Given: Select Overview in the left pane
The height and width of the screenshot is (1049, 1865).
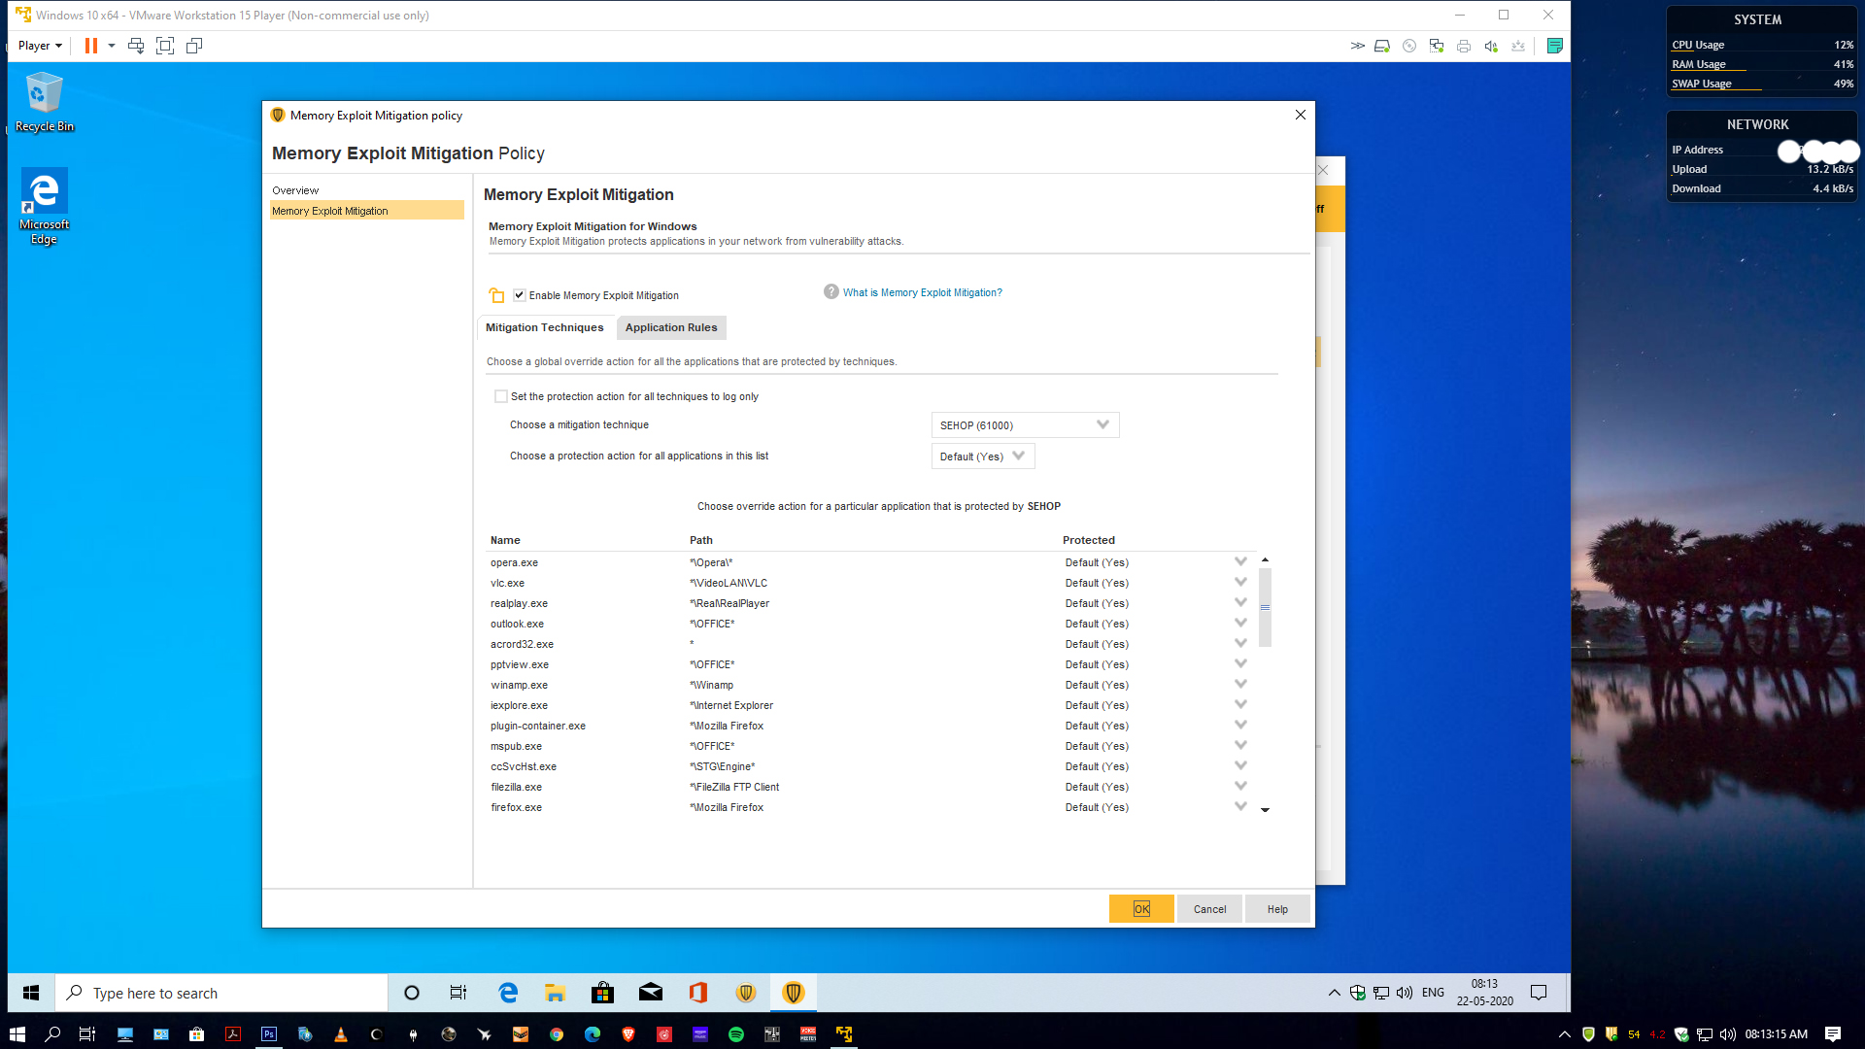Looking at the screenshot, I should click(x=295, y=190).
